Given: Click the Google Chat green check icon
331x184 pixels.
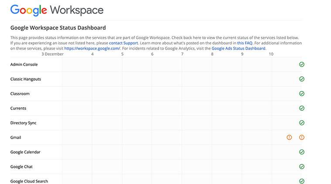Looking at the screenshot, I should point(302,167).
